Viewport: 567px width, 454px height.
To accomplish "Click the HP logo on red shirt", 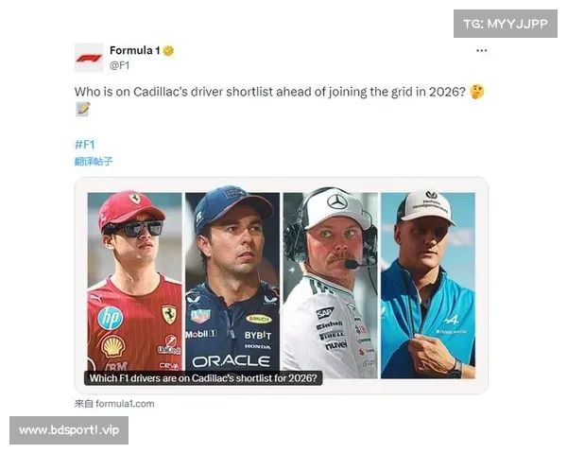I will click(110, 318).
